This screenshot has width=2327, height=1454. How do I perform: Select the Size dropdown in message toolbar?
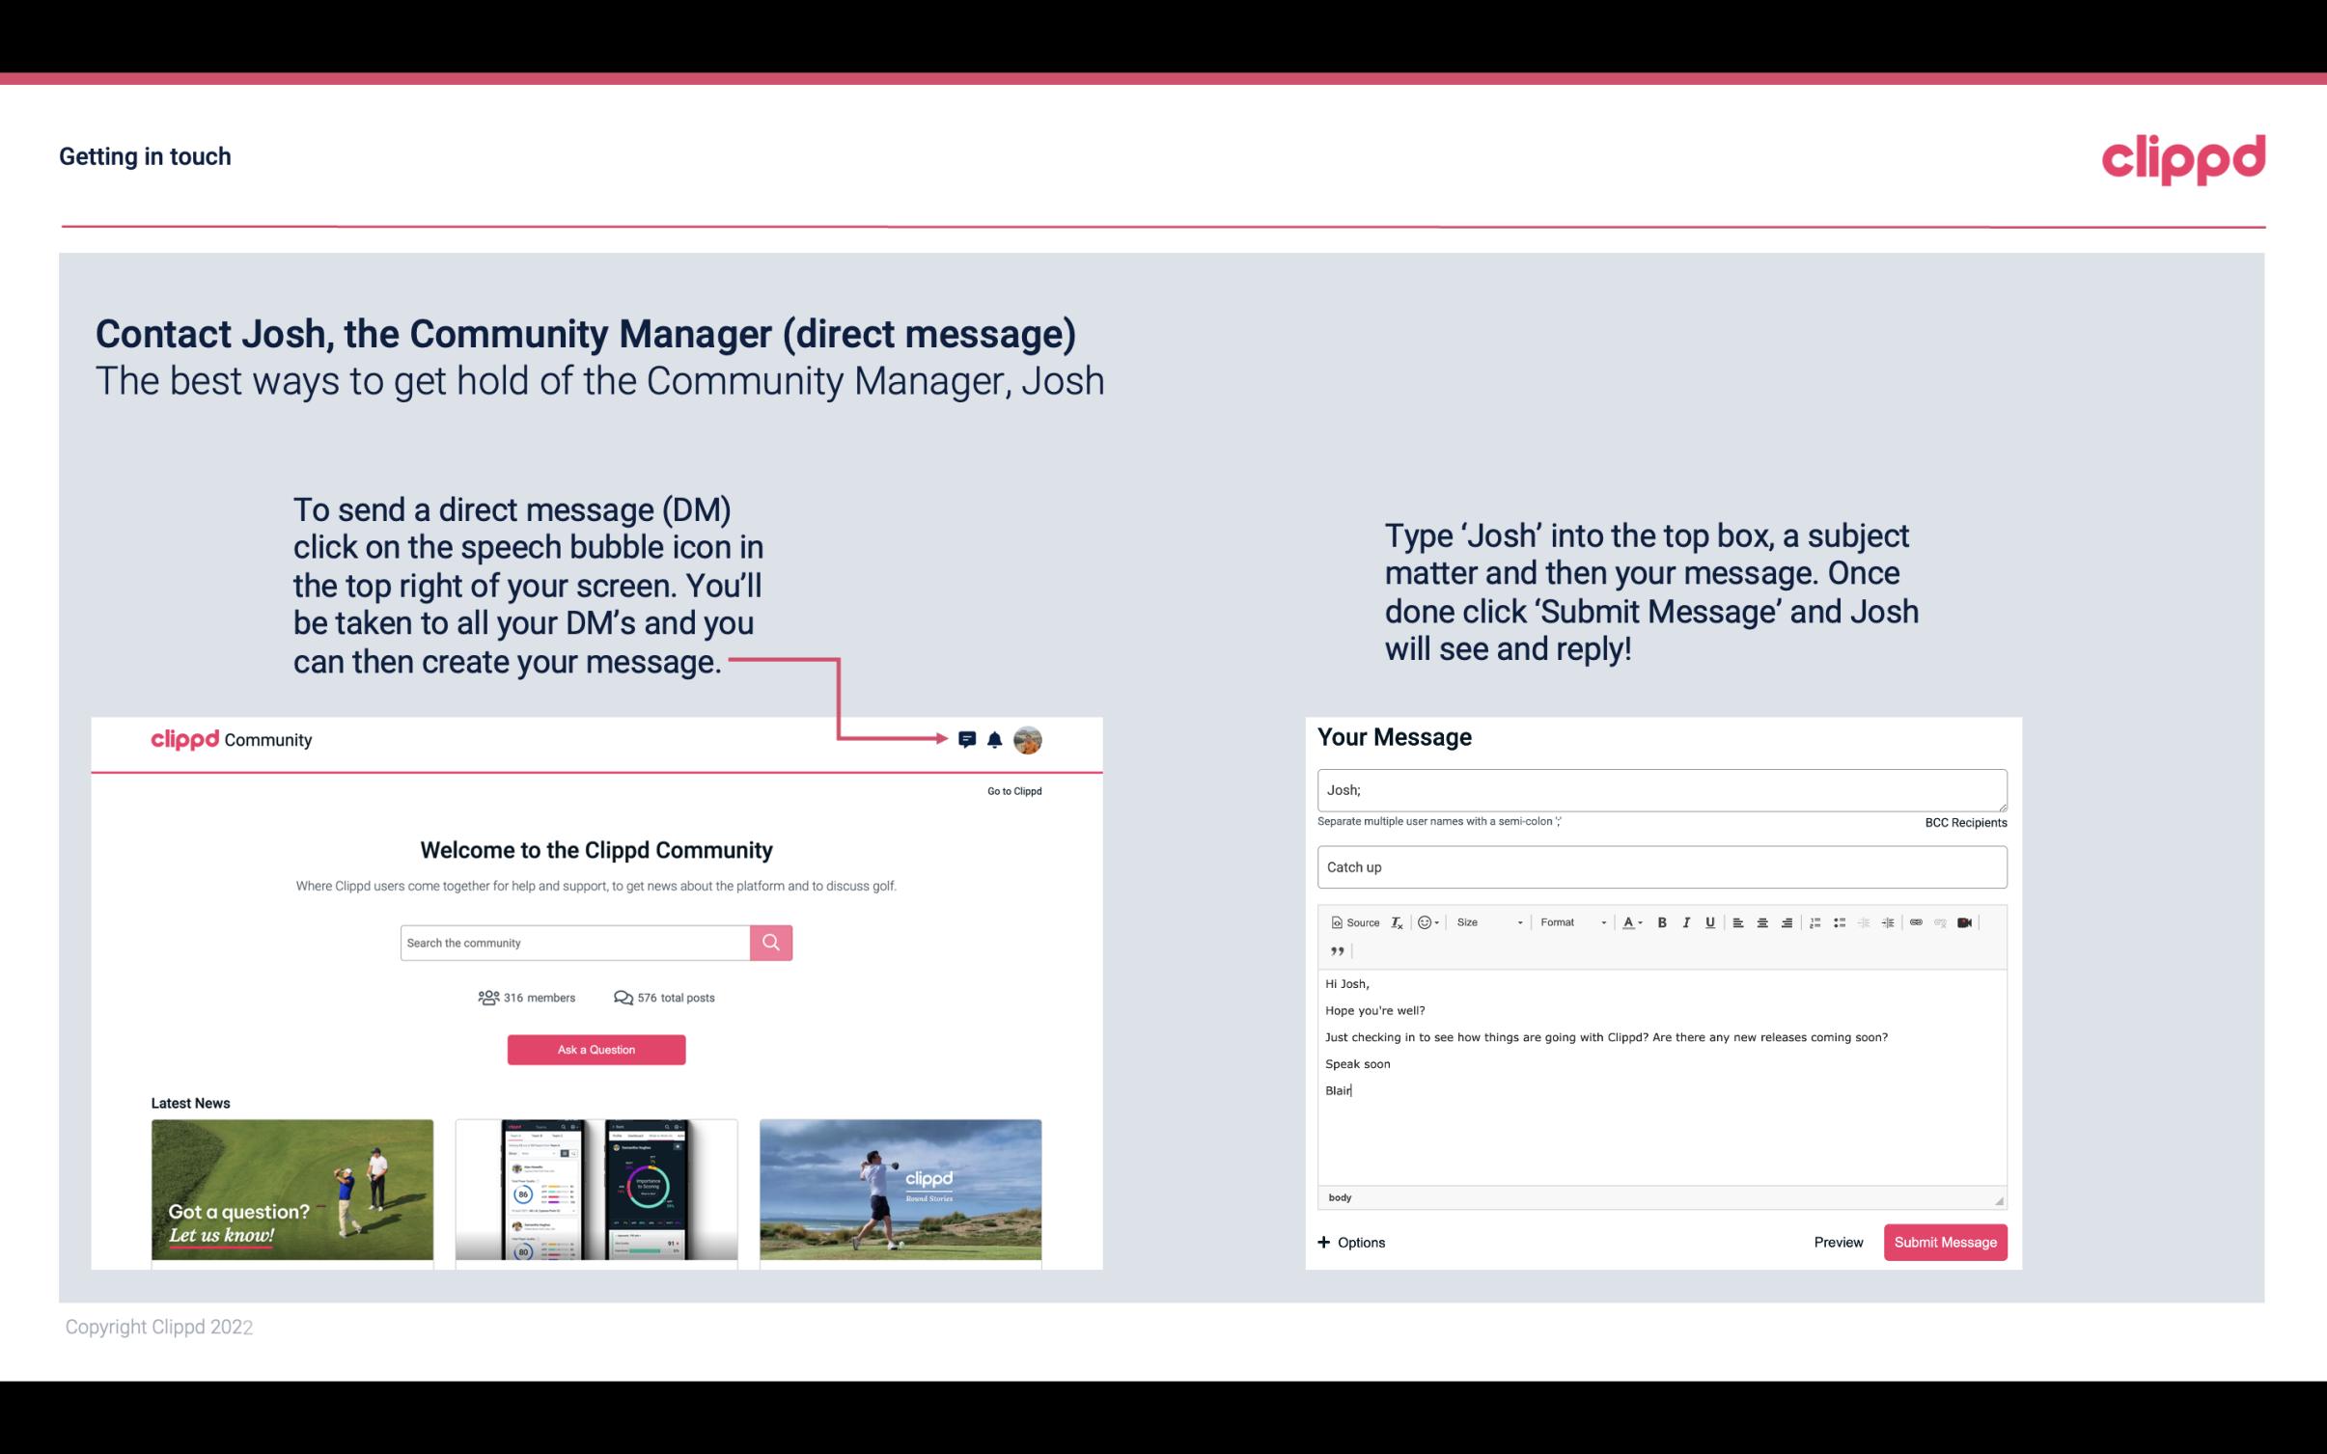(1484, 921)
